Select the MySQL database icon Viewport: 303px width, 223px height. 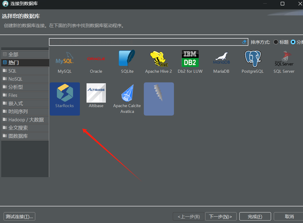point(65,59)
